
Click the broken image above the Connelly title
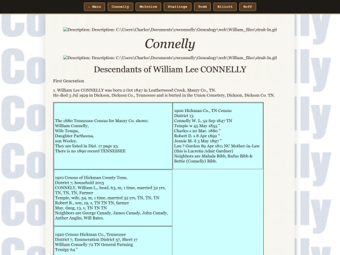pos(170,30)
